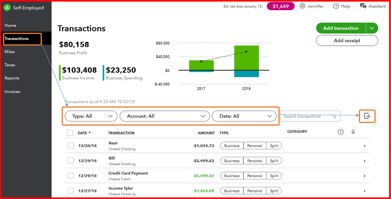Click the Jennifer account name
The height and width of the screenshot is (199, 391).
[315, 6]
